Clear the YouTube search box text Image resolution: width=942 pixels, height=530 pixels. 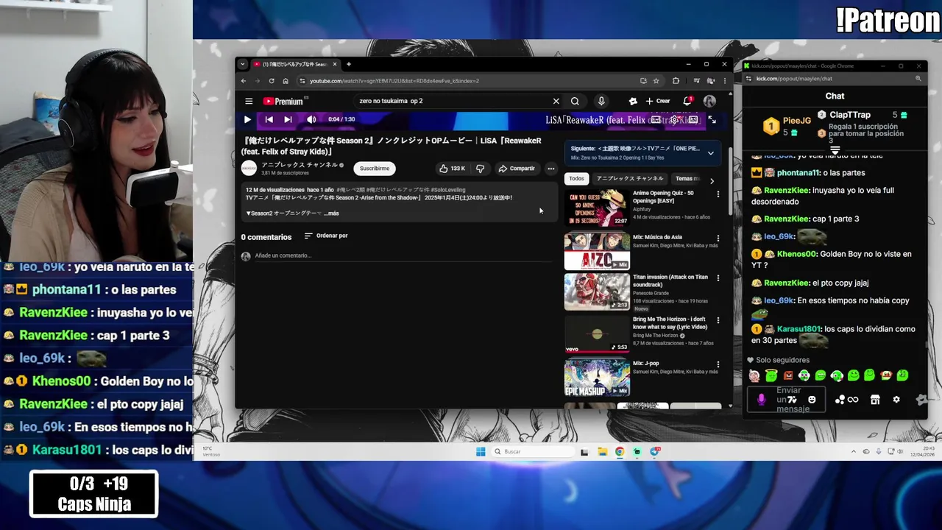click(556, 102)
